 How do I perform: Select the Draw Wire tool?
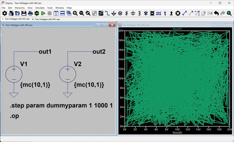107,13
